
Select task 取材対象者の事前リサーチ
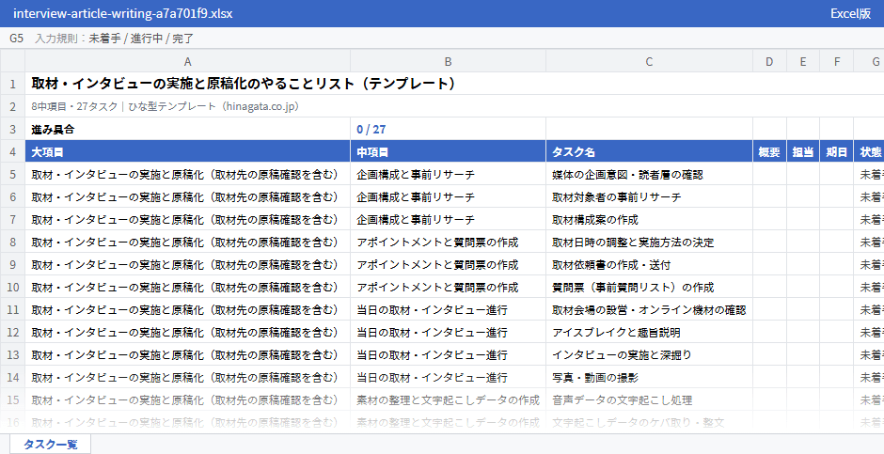coord(649,196)
